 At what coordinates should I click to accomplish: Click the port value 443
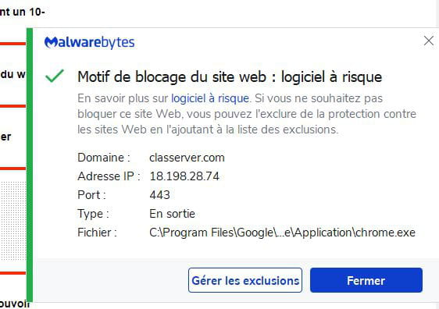click(x=160, y=195)
